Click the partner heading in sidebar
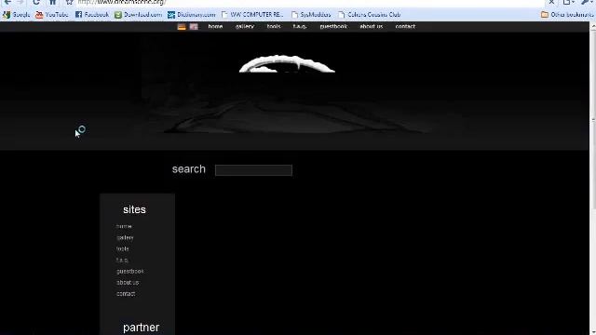This screenshot has width=596, height=335. tap(141, 328)
